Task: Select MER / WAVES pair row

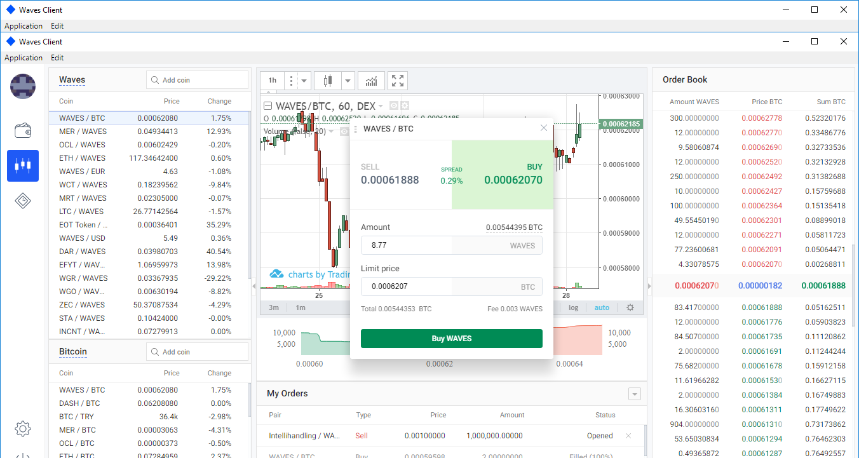Action: pyautogui.click(x=149, y=131)
